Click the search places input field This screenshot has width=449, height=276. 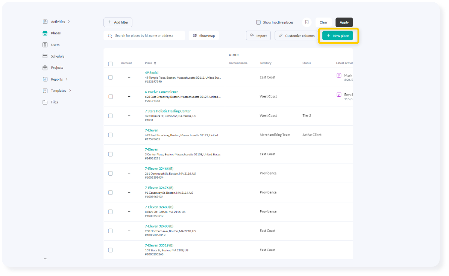tap(148, 36)
